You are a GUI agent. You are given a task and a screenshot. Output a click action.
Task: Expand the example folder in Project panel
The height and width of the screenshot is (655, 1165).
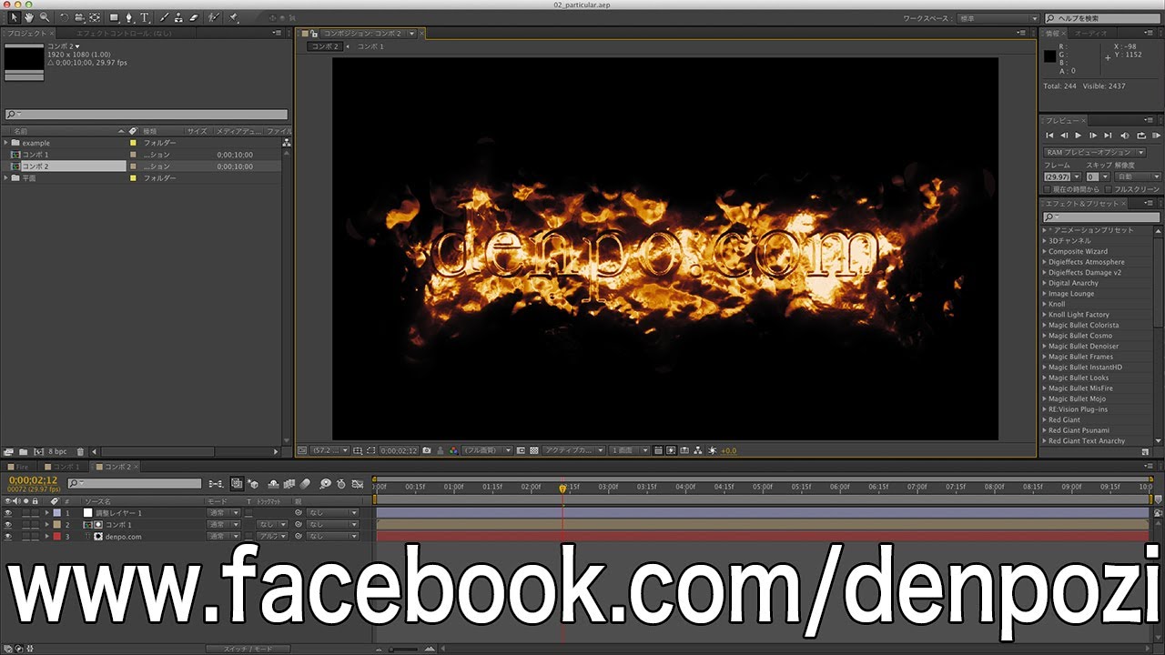tap(6, 143)
